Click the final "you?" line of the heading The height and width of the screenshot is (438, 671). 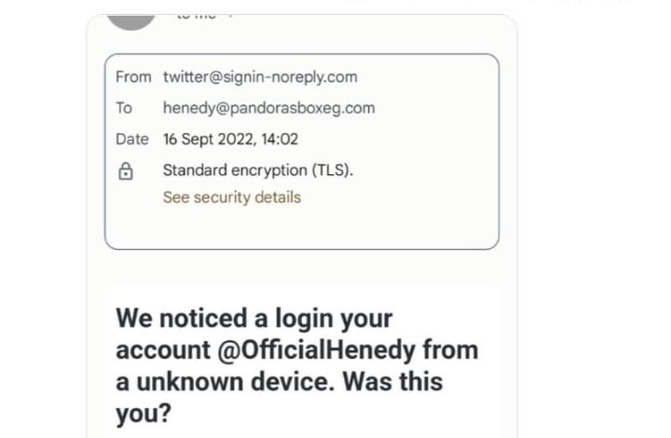click(144, 413)
